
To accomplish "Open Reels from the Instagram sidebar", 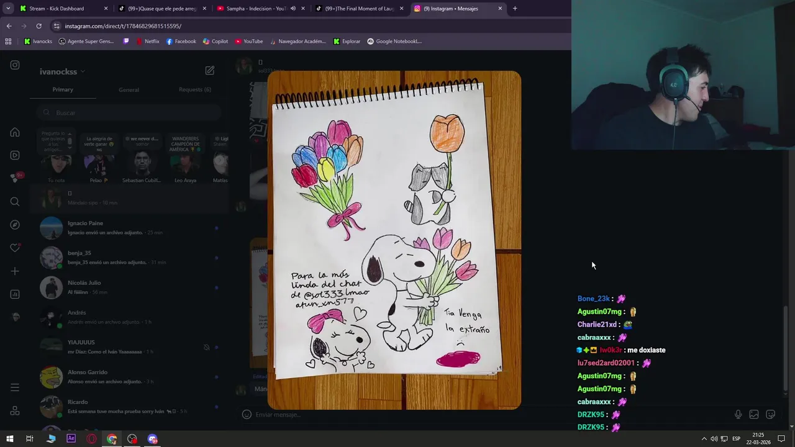I will [15, 155].
